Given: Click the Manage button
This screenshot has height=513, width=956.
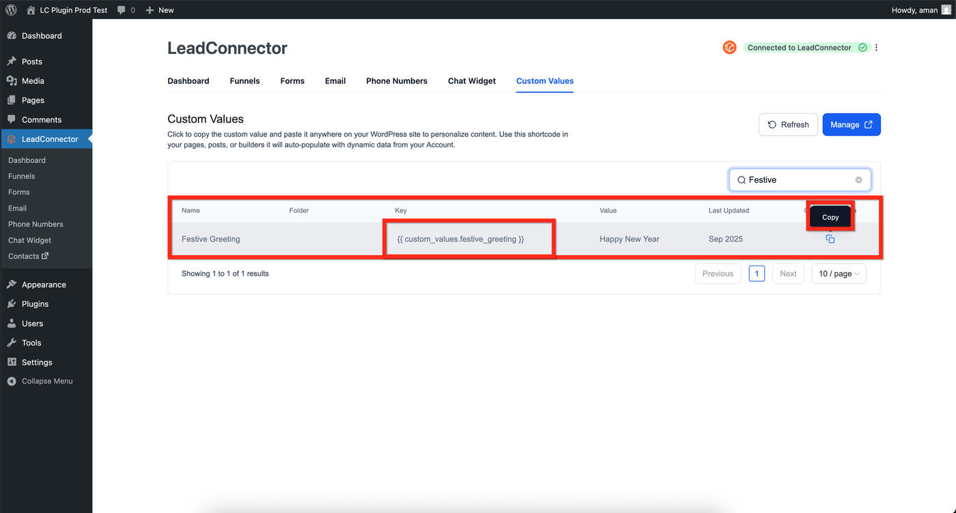Looking at the screenshot, I should 852,125.
